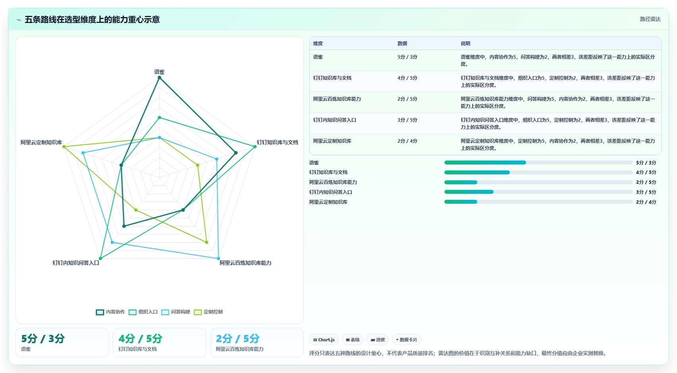The height and width of the screenshot is (373, 677).
Task: Click the 语雀 progress bar
Action: pyautogui.click(x=538, y=163)
